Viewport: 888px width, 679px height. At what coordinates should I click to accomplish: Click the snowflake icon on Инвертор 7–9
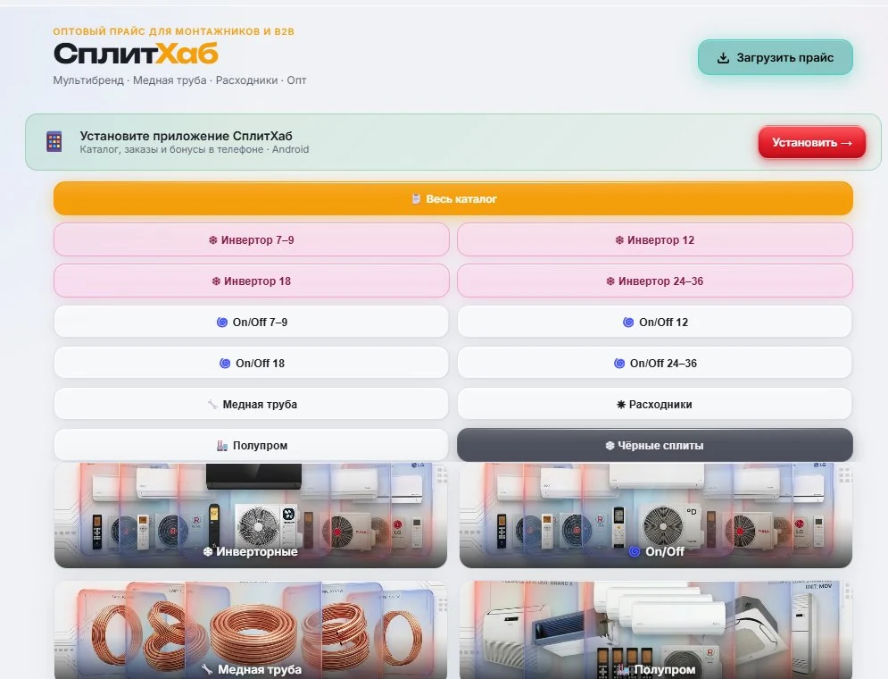point(213,240)
